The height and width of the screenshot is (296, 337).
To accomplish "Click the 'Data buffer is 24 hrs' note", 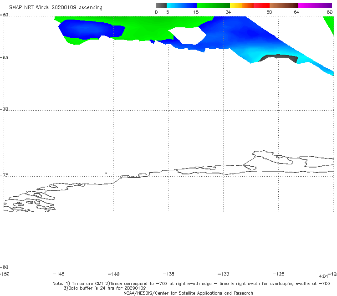I will pyautogui.click(x=105, y=288).
